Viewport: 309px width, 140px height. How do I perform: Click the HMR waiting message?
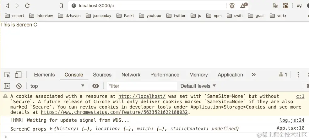(70, 120)
